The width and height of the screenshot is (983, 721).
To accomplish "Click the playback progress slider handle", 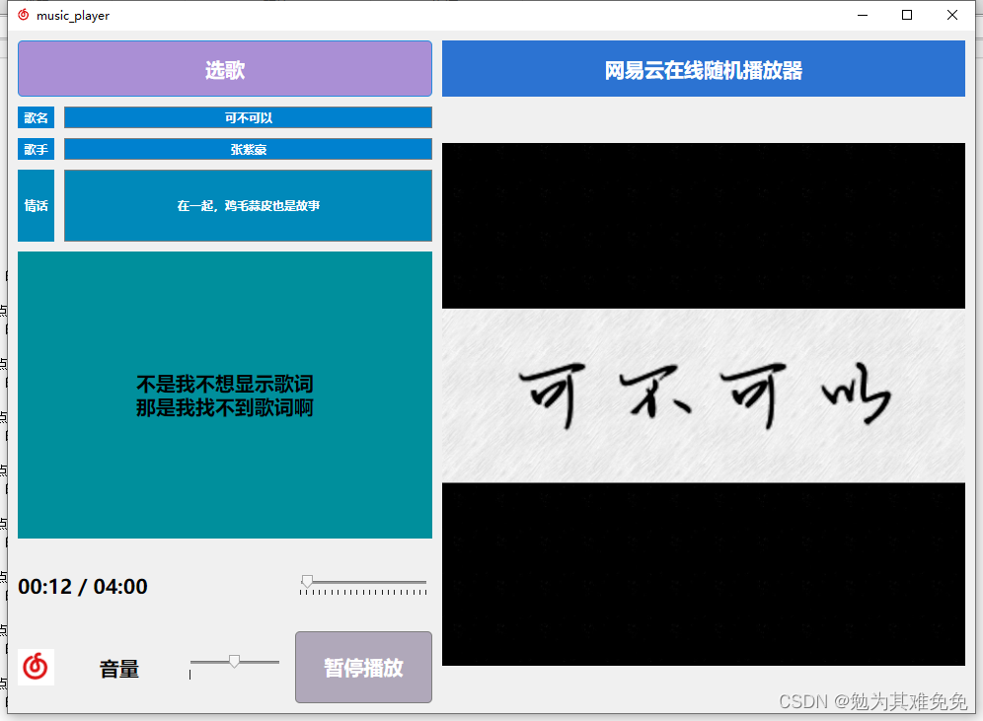I will click(307, 581).
